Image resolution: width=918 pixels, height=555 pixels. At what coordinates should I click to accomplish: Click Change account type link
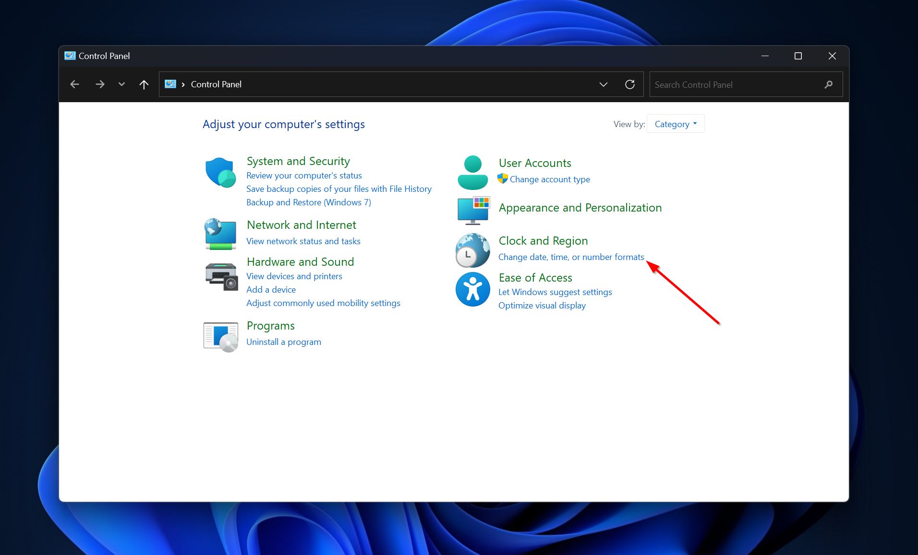(x=550, y=179)
